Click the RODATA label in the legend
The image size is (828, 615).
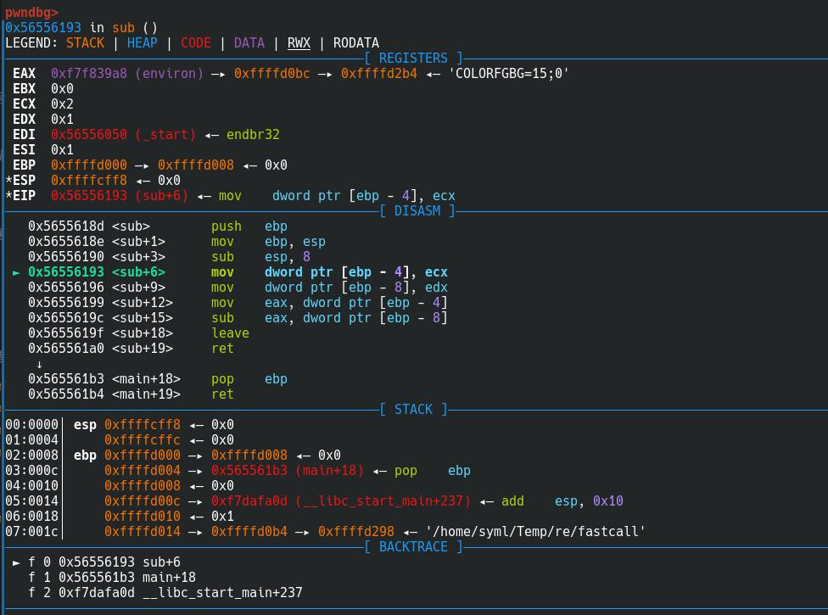tap(355, 43)
